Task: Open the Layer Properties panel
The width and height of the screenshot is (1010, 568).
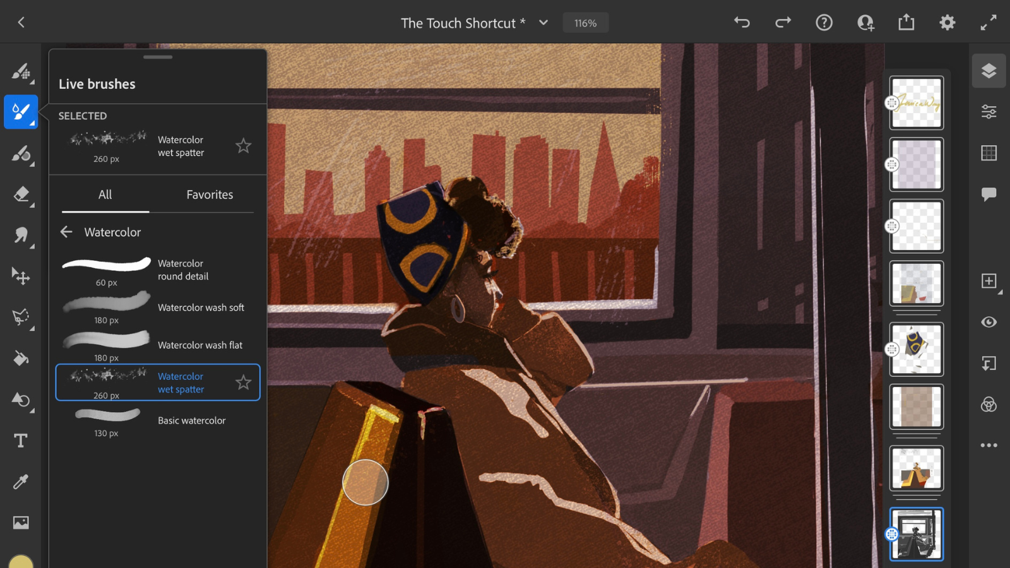Action: (989, 111)
